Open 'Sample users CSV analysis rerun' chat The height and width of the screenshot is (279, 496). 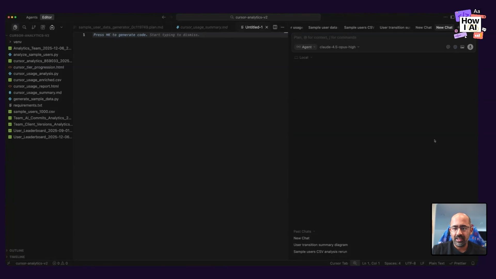[320, 252]
